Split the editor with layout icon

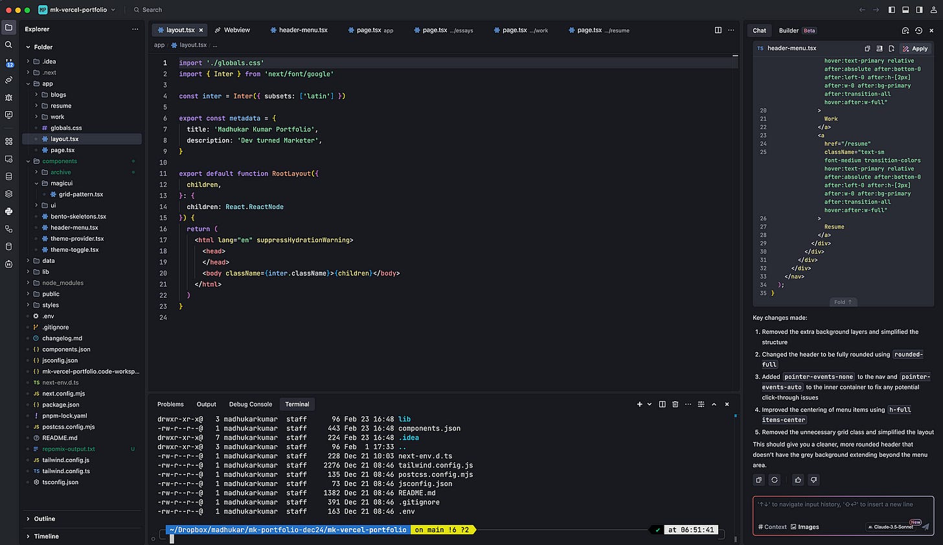point(718,30)
